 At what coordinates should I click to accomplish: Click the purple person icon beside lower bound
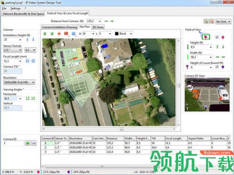(x=223, y=67)
